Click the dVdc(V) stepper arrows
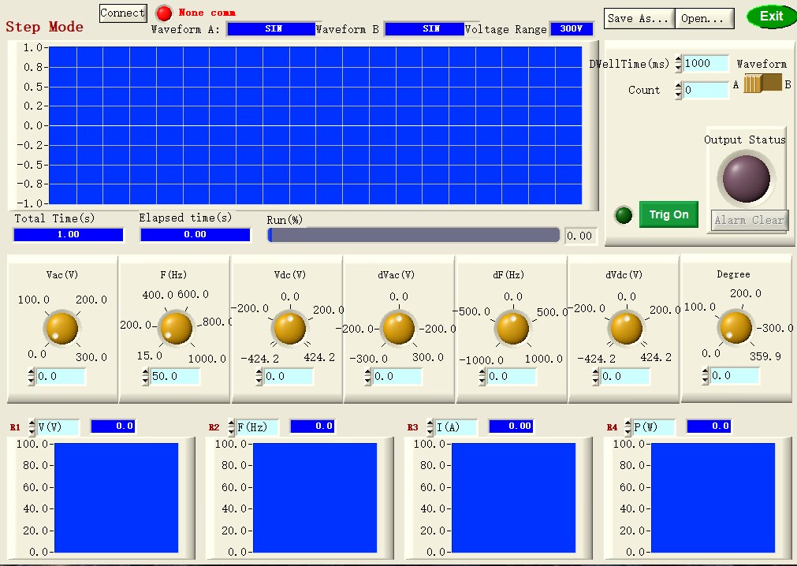The width and height of the screenshot is (797, 566). (x=596, y=377)
